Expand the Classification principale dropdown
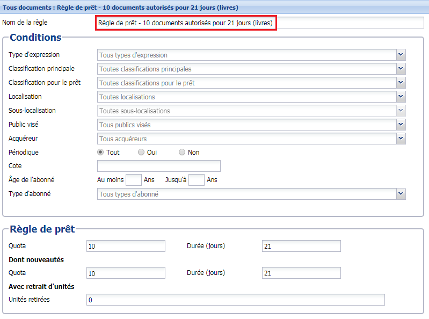 click(x=401, y=69)
